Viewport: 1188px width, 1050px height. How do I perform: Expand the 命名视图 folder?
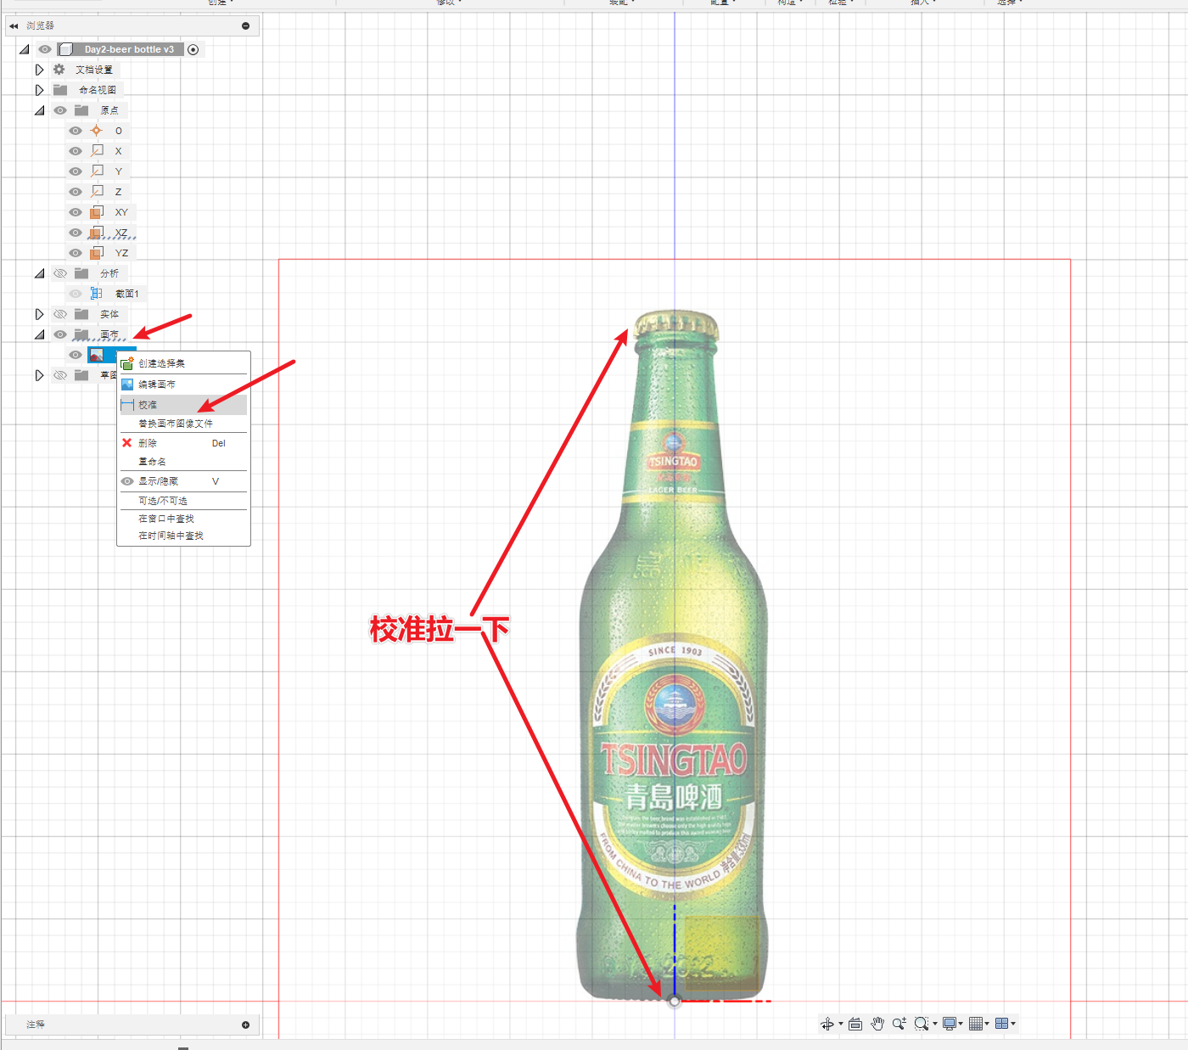click(39, 90)
